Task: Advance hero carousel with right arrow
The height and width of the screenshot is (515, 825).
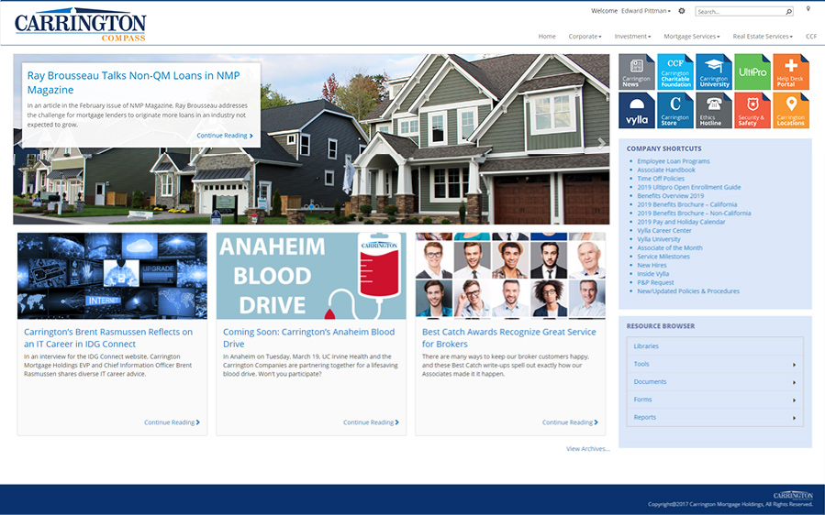Action: tap(601, 143)
